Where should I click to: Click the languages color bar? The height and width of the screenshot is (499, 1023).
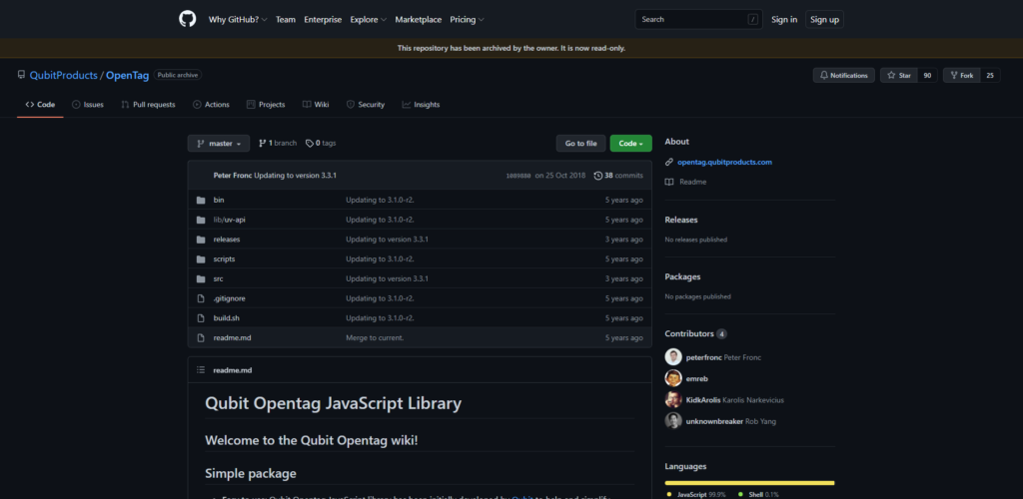tap(749, 483)
